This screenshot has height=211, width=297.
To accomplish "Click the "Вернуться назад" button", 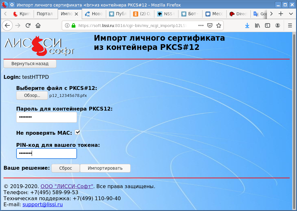I will point(30,64).
